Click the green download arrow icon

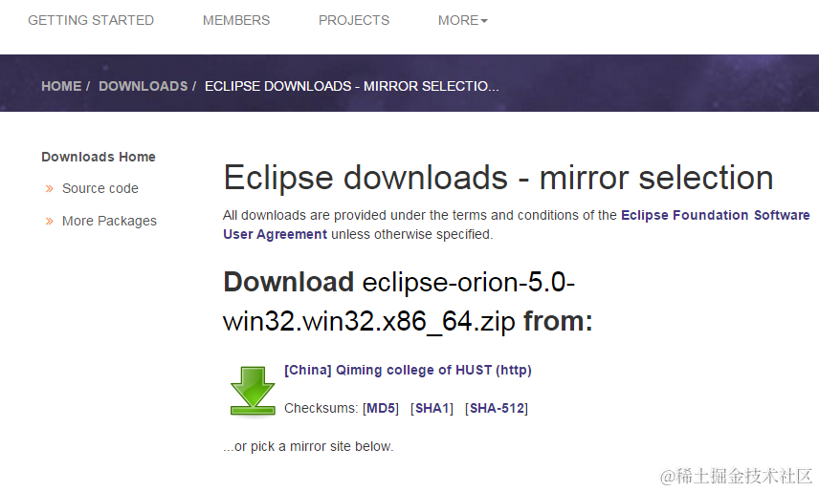[x=253, y=392]
